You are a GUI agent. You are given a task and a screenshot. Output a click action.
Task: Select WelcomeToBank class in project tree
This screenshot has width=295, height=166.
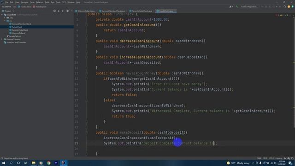[17, 33]
